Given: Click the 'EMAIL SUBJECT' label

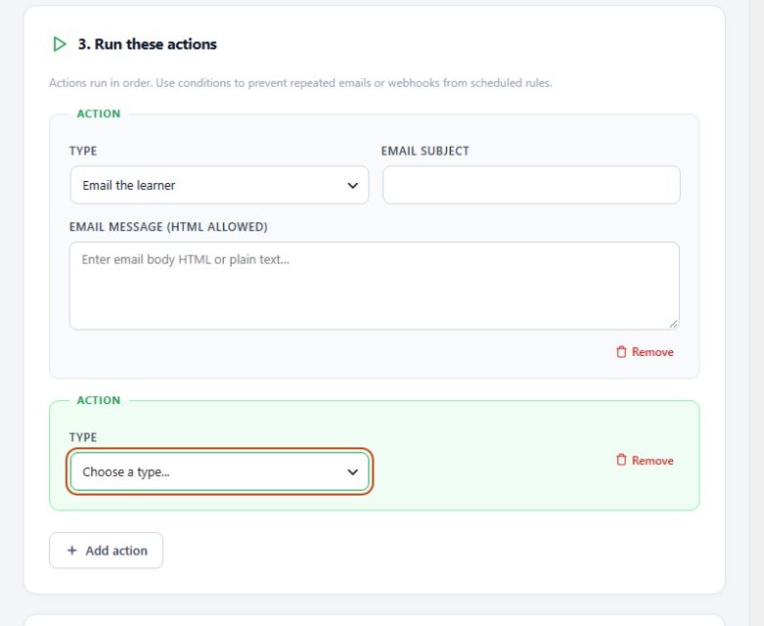Looking at the screenshot, I should tap(425, 151).
